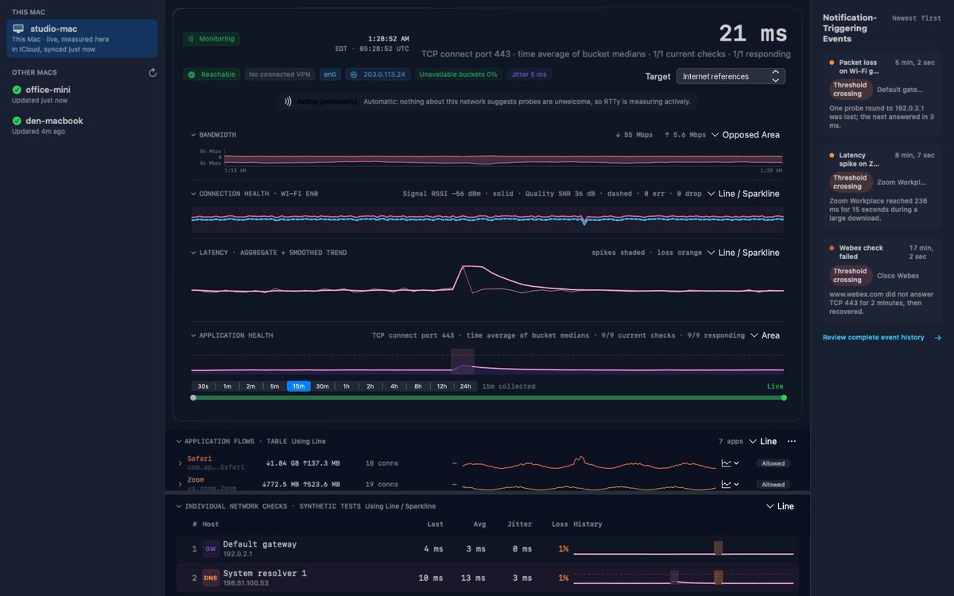Open the Webex check failed event card
The width and height of the screenshot is (954, 596).
(x=882, y=280)
